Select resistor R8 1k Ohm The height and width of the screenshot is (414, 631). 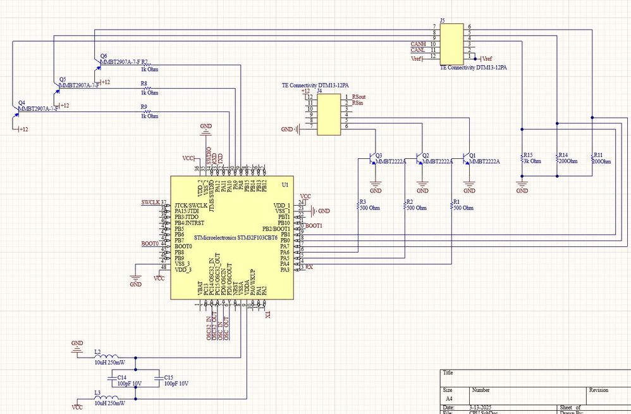click(147, 88)
